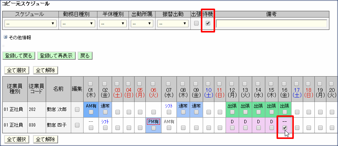The image size is (338, 146).
Task: Open the 勤務日種別 dropdown
Action: point(78,24)
